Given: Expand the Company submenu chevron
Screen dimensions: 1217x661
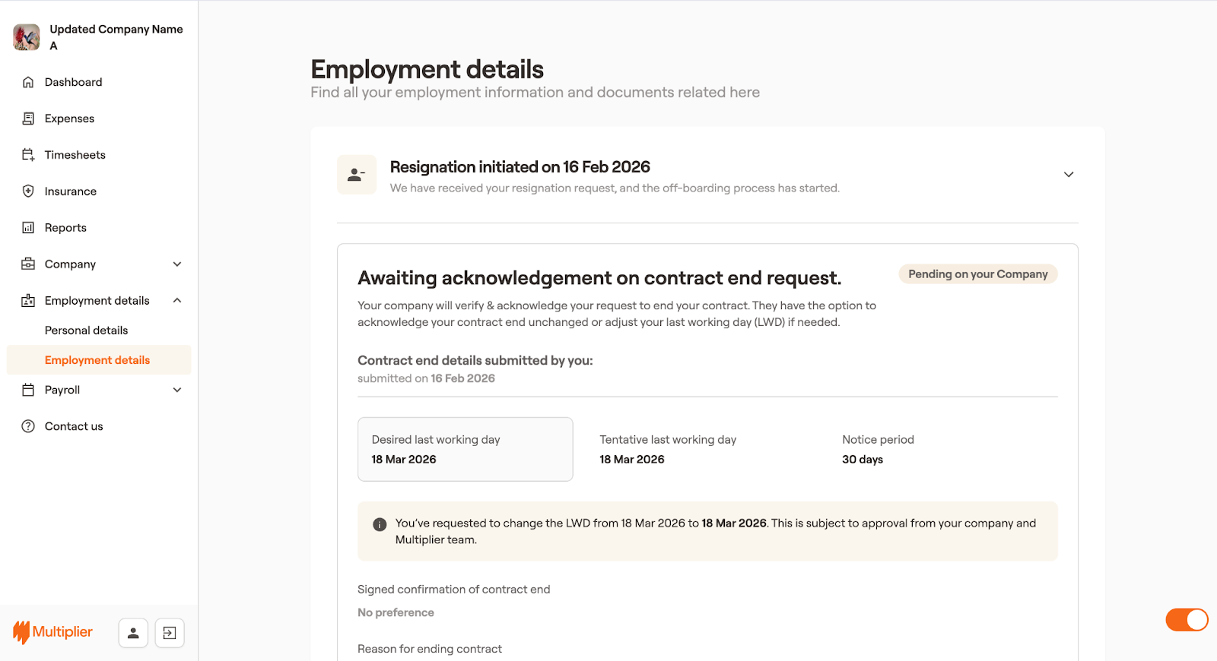Looking at the screenshot, I should coord(177,264).
